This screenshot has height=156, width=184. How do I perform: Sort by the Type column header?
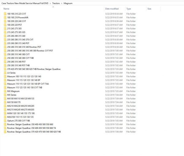[128, 9]
